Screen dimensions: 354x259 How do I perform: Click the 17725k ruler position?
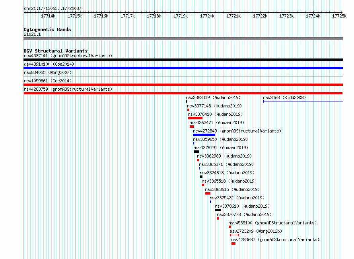339,16
